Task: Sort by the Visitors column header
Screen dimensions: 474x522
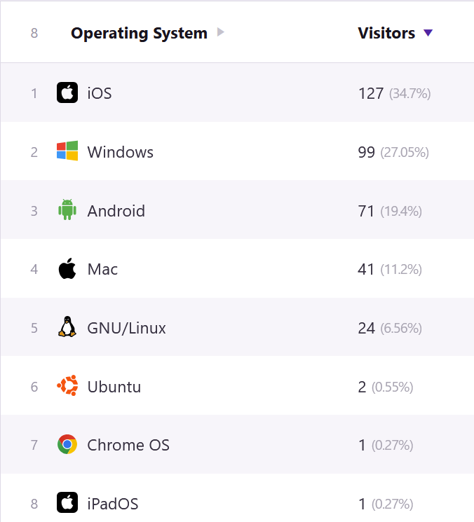Action: pyautogui.click(x=386, y=33)
